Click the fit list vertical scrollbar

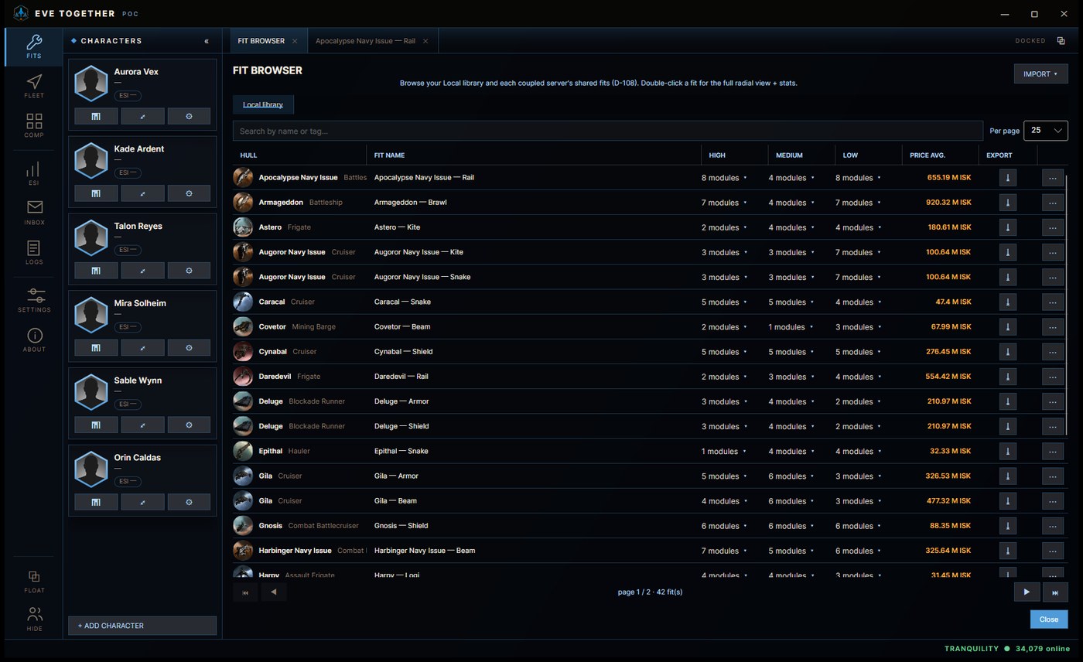pyautogui.click(x=1067, y=305)
